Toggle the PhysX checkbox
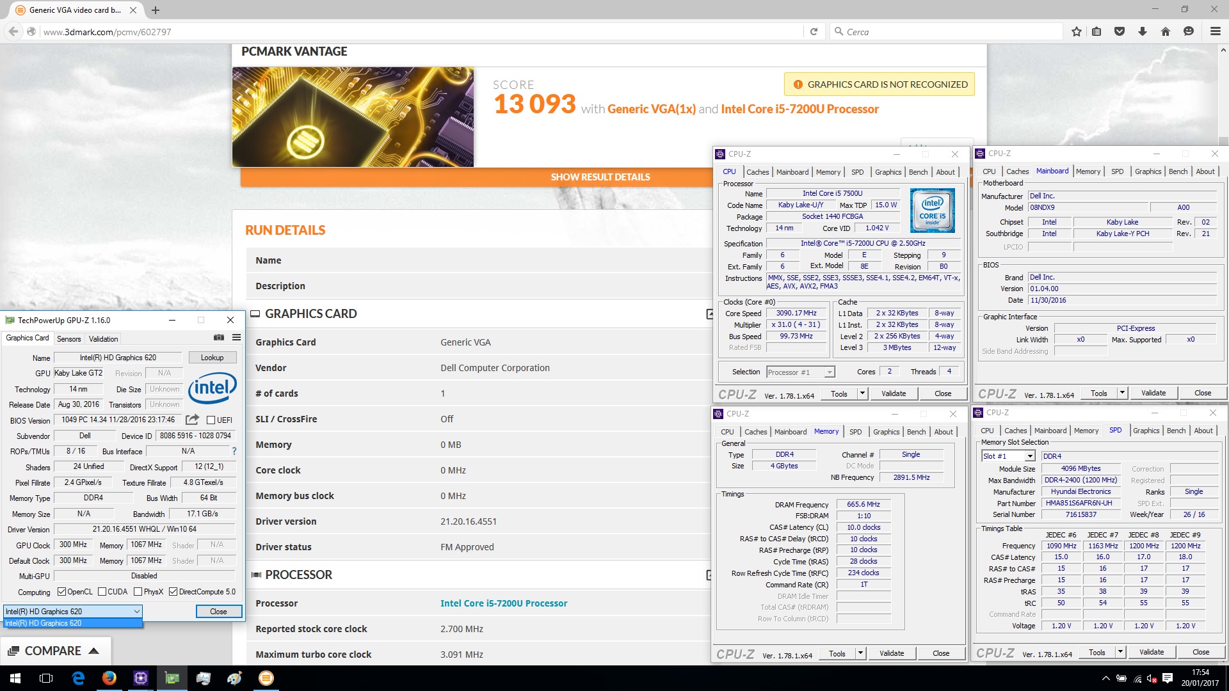The height and width of the screenshot is (691, 1229). (138, 592)
